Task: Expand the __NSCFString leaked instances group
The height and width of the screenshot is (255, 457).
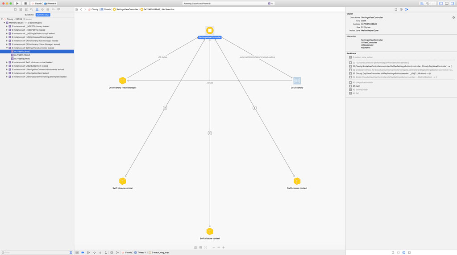Action: point(7,30)
